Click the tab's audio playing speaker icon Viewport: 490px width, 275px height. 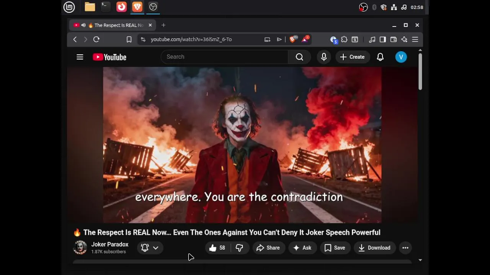pos(83,25)
